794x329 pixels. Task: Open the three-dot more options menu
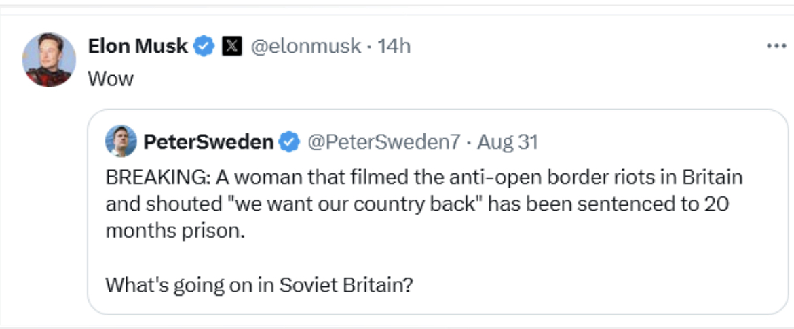pyautogui.click(x=775, y=47)
